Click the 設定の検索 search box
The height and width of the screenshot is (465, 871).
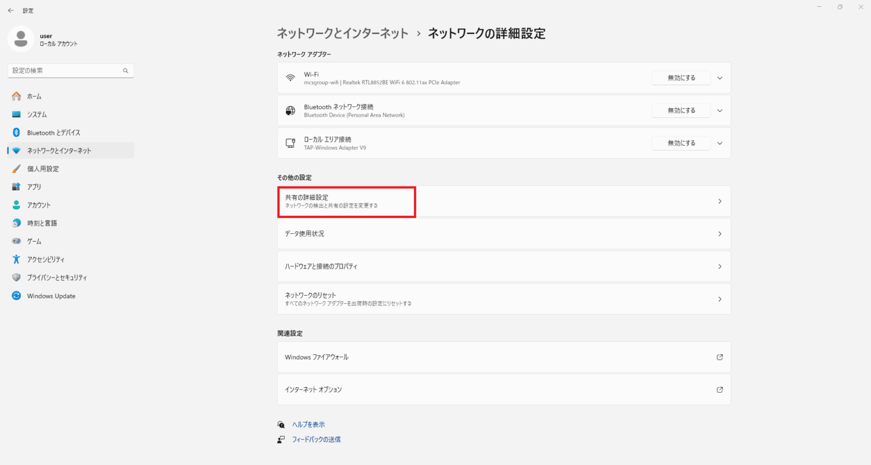(x=65, y=71)
